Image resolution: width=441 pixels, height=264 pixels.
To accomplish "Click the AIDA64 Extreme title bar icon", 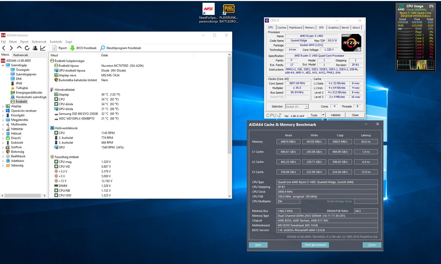I will coord(3,35).
